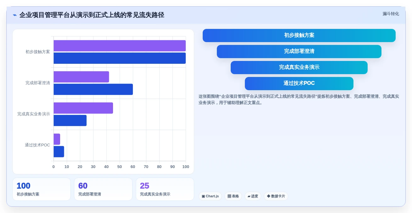Click the 初步接触方案 funnel bar
This screenshot has height=213, width=412.
pyautogui.click(x=299, y=35)
